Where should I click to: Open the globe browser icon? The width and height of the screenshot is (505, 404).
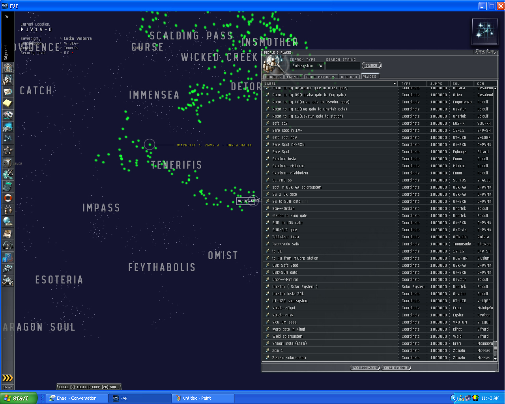[8, 222]
